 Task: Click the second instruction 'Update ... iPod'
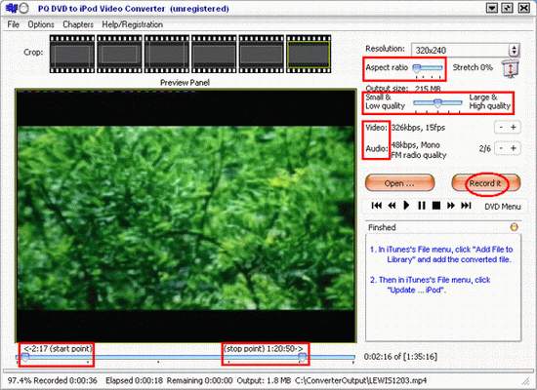tap(431, 285)
